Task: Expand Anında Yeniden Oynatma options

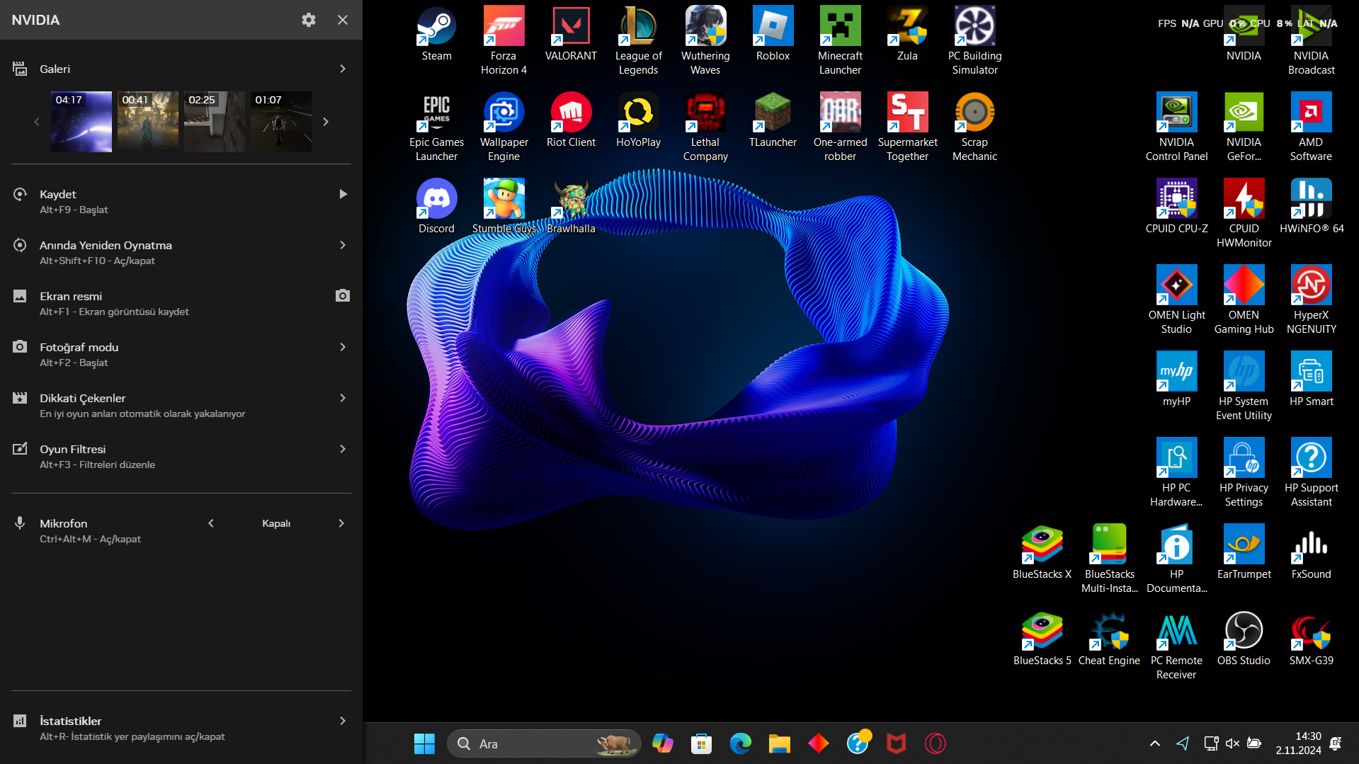Action: tap(343, 245)
